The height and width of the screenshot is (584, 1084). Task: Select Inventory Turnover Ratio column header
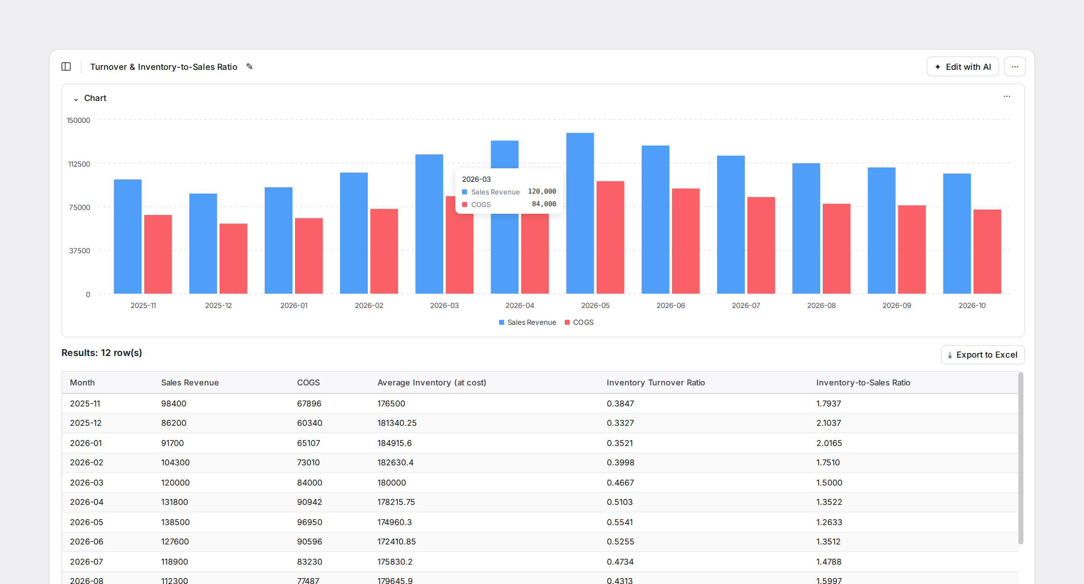coord(655,382)
